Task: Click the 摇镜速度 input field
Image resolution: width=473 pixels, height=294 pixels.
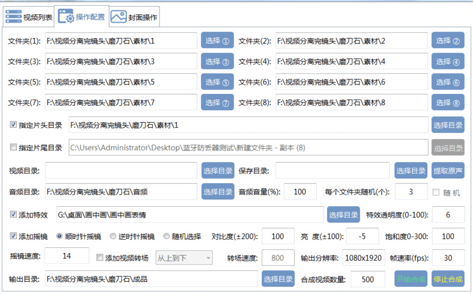Action: tap(67, 256)
